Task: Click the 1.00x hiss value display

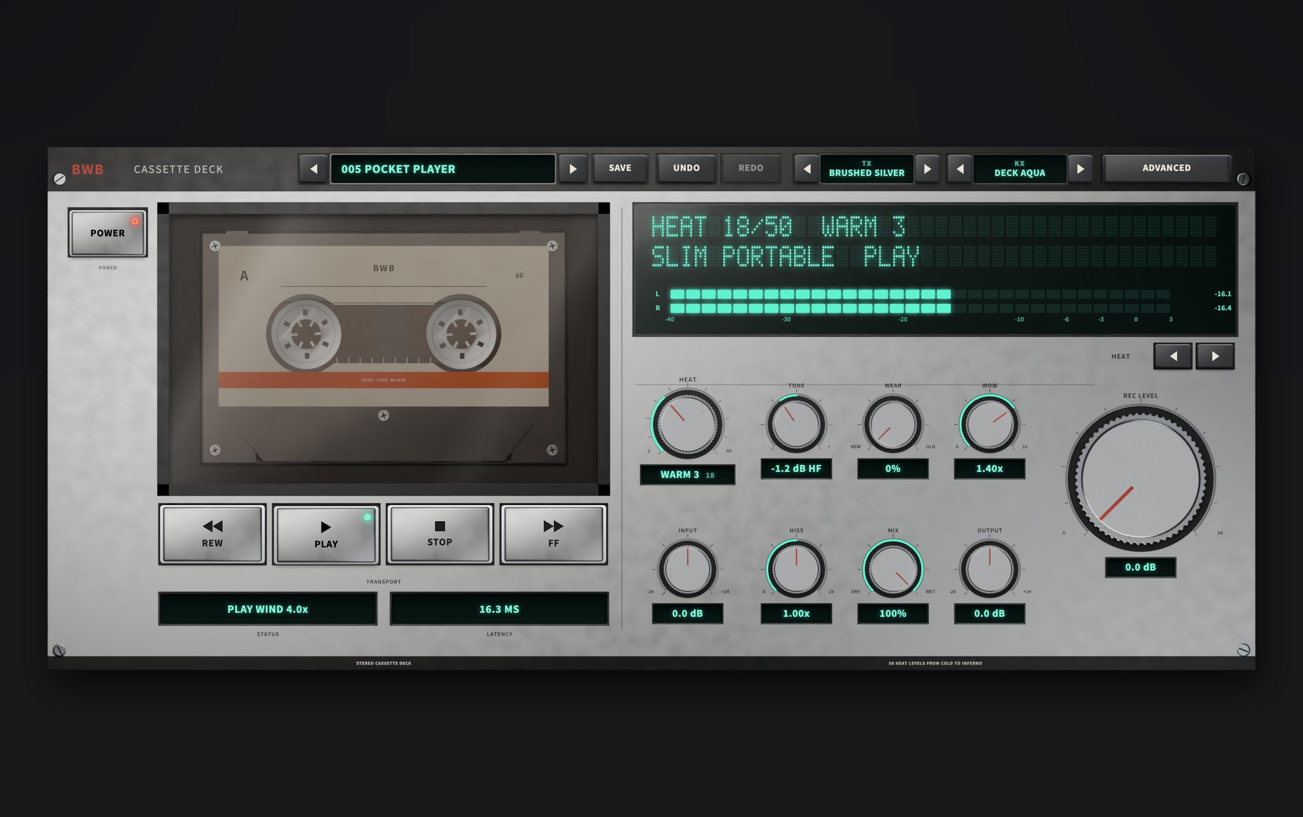Action: (796, 614)
